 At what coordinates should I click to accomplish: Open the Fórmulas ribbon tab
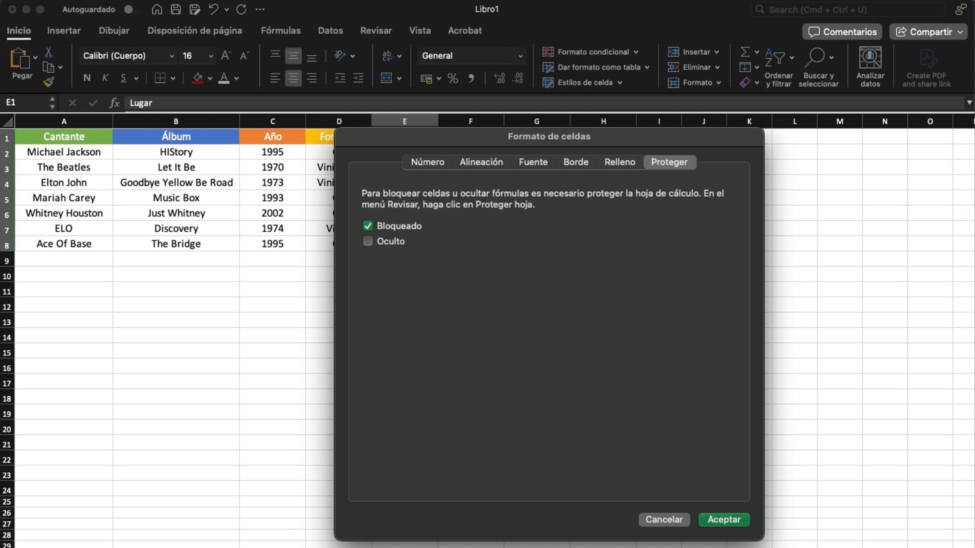tap(281, 31)
